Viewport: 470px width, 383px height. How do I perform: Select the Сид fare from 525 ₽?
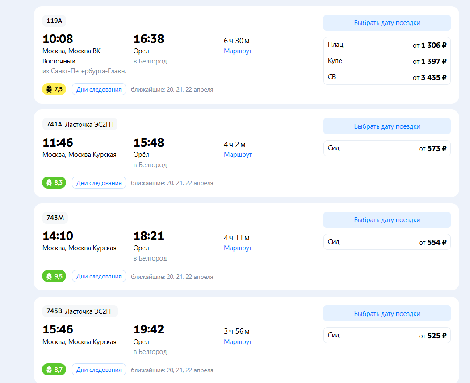tap(387, 335)
